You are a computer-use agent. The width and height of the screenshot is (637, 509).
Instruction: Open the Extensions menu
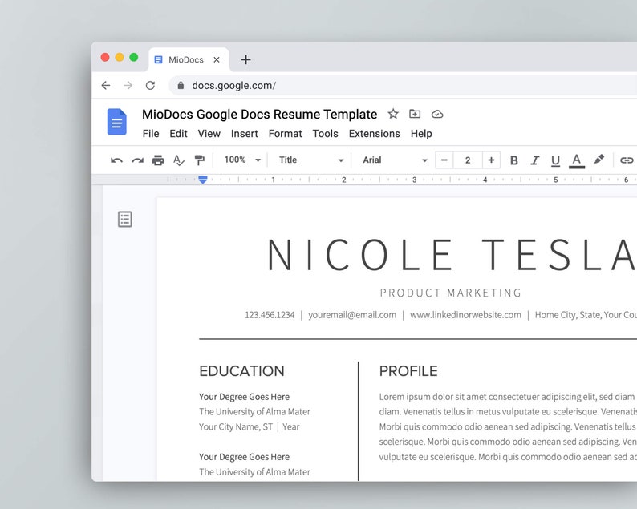pos(374,134)
